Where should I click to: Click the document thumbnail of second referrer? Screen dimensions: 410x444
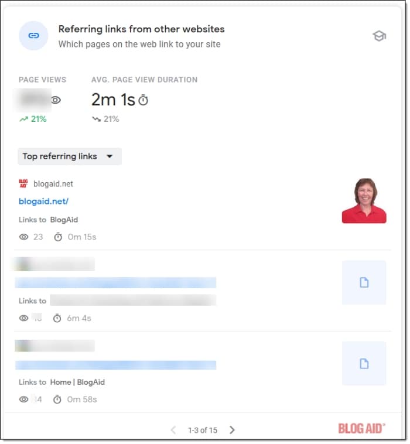(364, 283)
